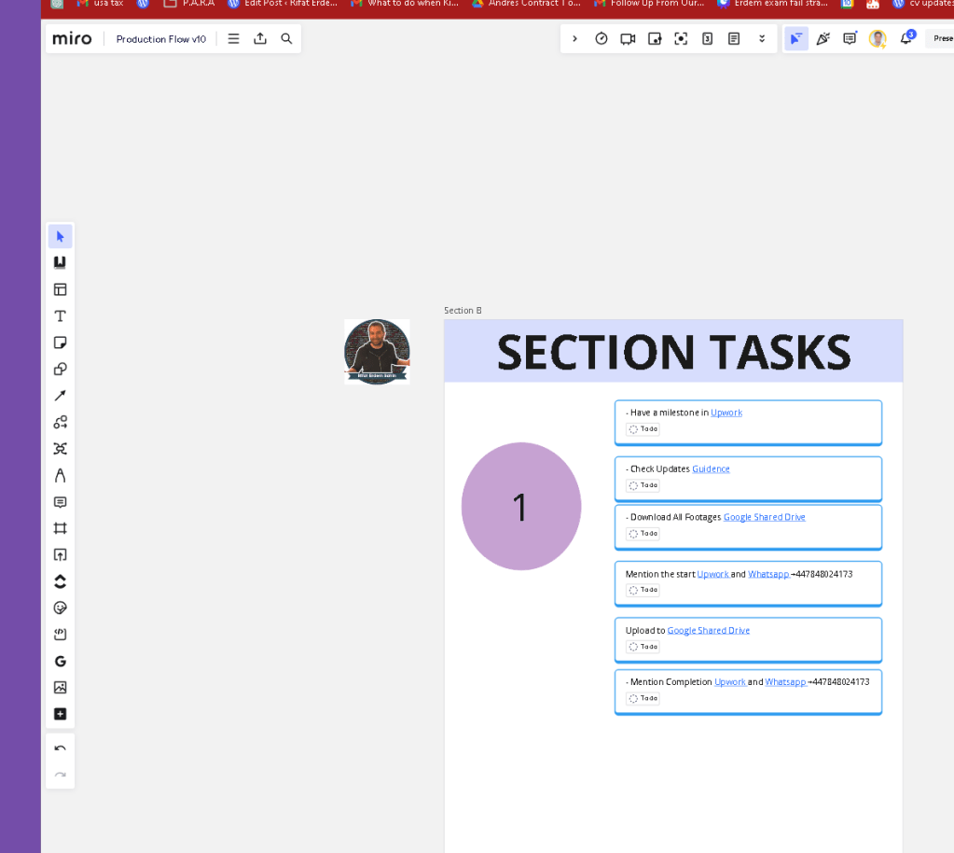Activate the Select cursor tool
This screenshot has width=954, height=853.
tap(61, 236)
